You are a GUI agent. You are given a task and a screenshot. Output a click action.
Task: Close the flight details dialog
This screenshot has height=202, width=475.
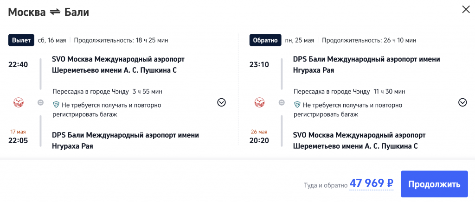click(x=465, y=9)
